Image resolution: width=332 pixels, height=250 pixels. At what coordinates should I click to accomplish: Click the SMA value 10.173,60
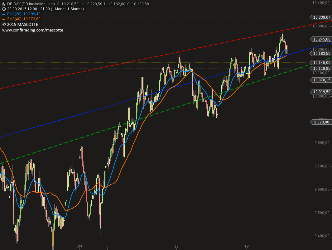click(32, 19)
